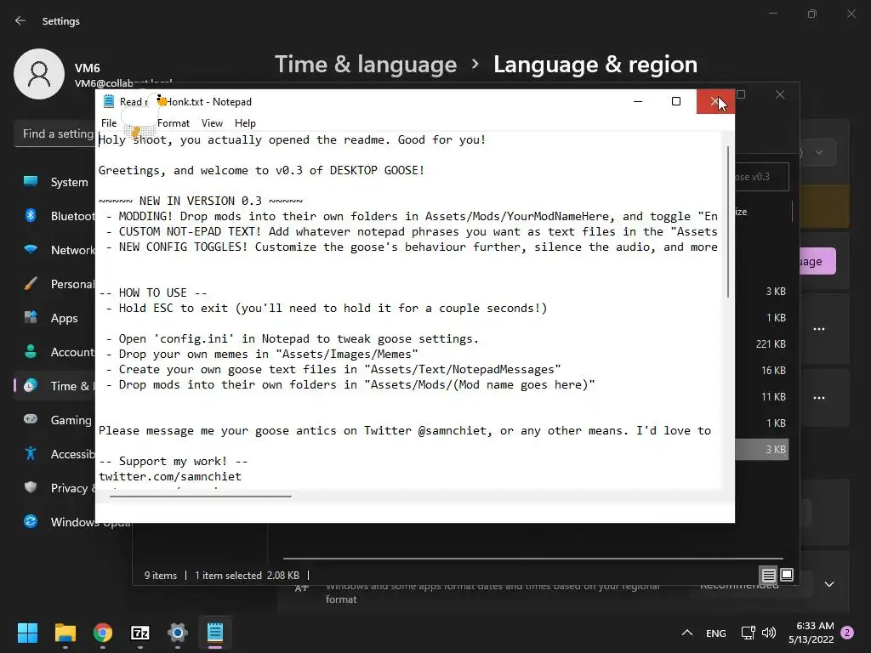Open Accessibility icon in Settings sidebar
This screenshot has height=653, width=871.
[x=31, y=454]
